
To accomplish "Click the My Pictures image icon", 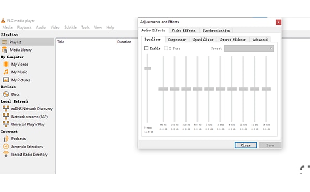I will (6, 80).
